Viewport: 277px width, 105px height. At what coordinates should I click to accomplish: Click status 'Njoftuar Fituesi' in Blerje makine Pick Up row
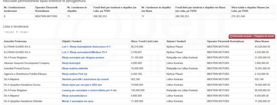coord(174,74)
